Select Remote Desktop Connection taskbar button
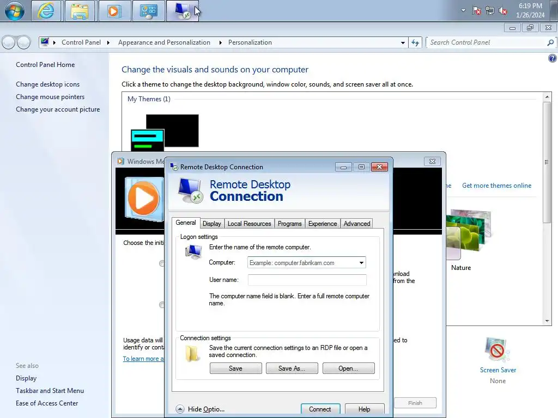The image size is (558, 418). click(x=182, y=11)
